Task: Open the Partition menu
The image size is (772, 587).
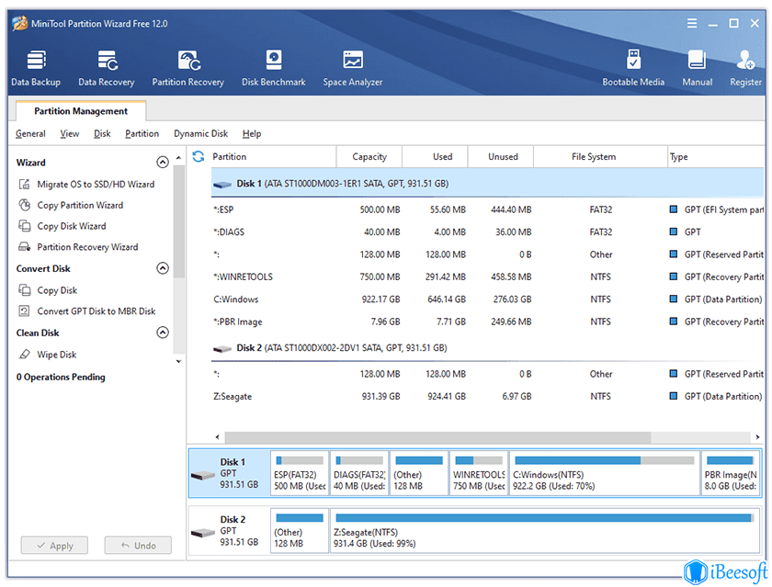Action: coord(142,133)
